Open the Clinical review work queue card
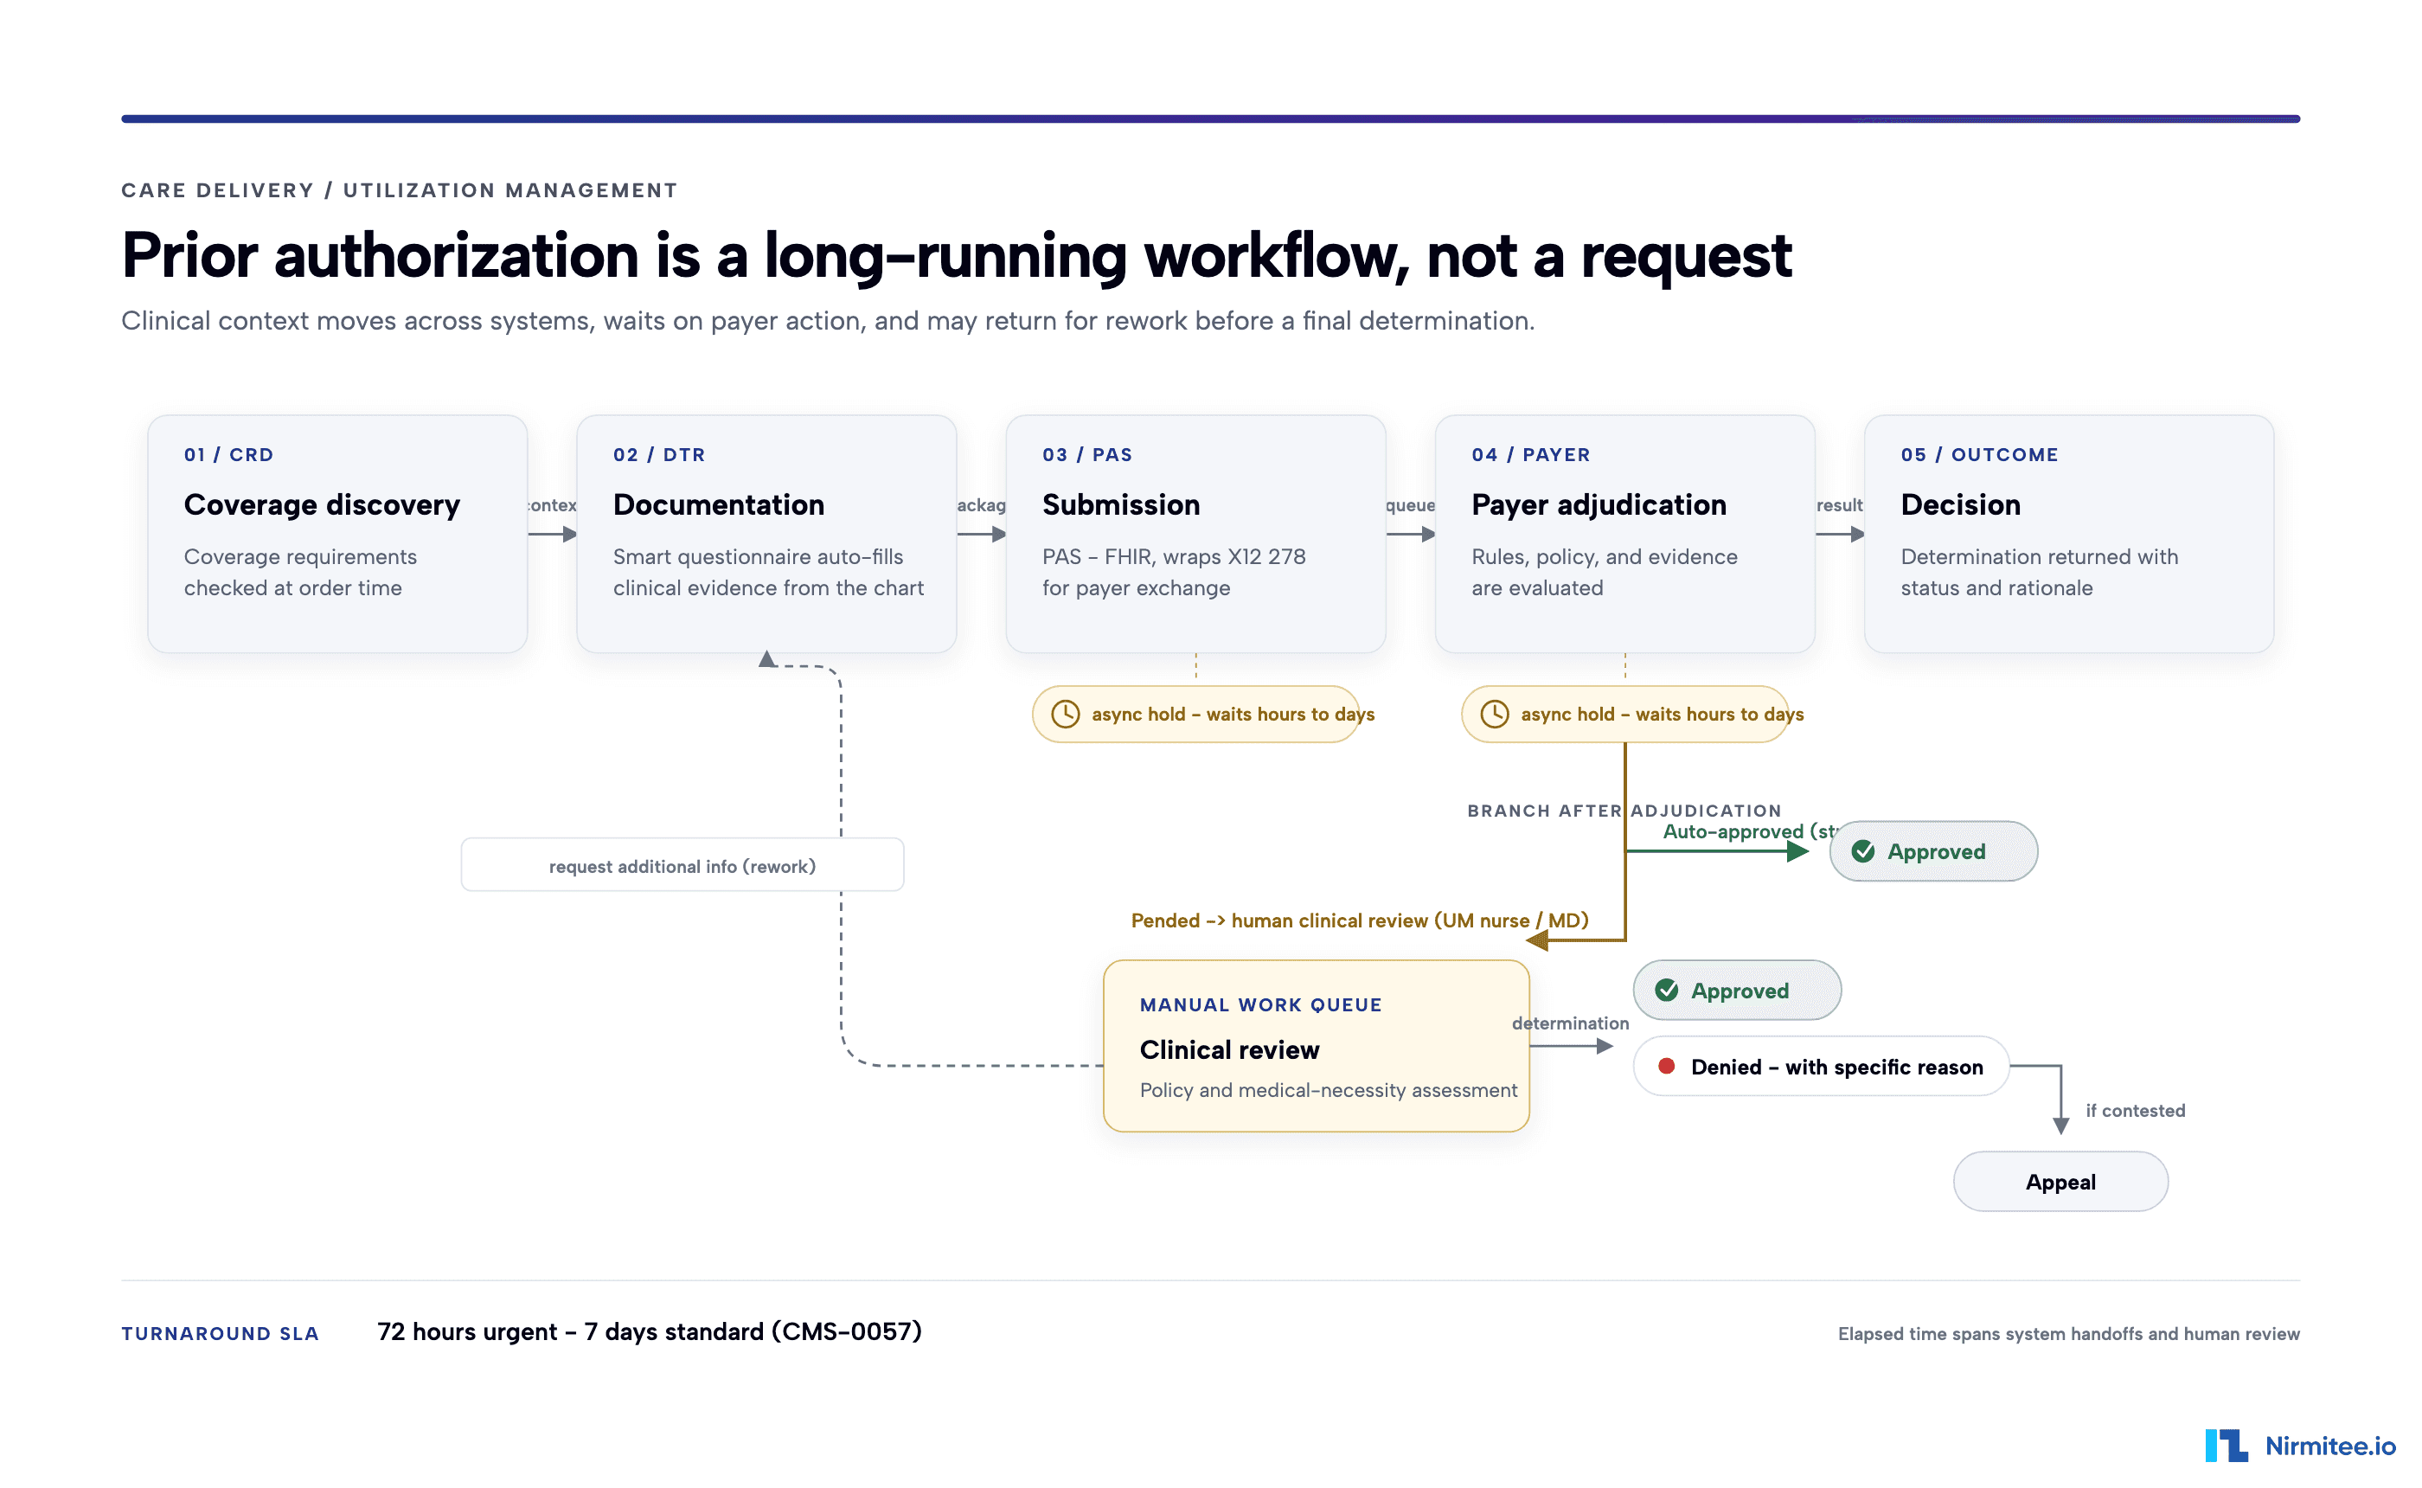 click(x=1317, y=1046)
